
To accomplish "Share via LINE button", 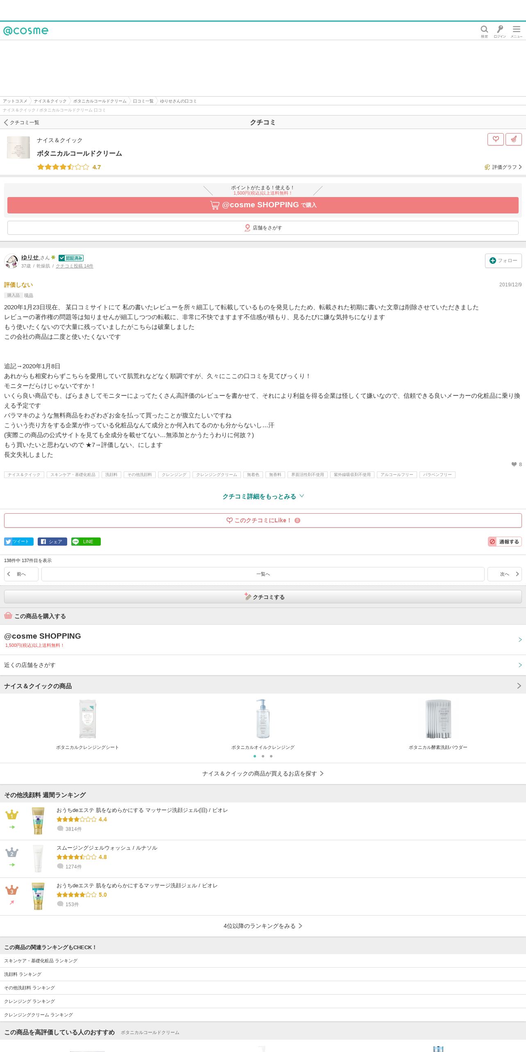I will 86,542.
